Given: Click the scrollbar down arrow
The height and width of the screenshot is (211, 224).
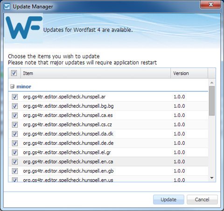Looking at the screenshot, I should click(212, 178).
